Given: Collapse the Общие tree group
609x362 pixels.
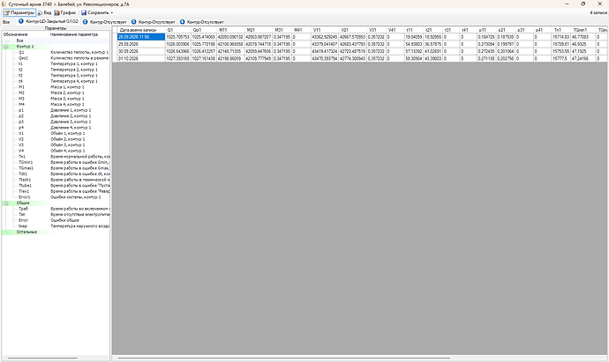Looking at the screenshot, I should click(6, 203).
